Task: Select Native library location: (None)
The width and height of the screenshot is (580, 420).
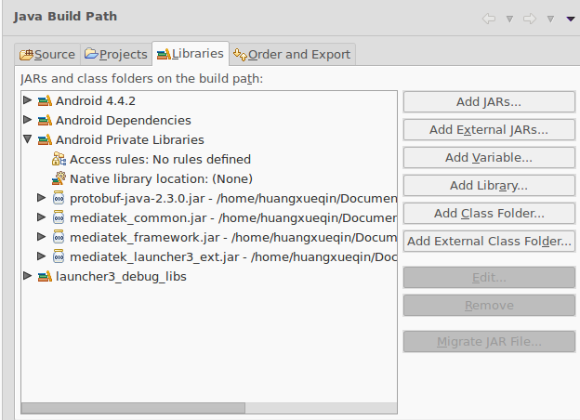Action: (162, 179)
